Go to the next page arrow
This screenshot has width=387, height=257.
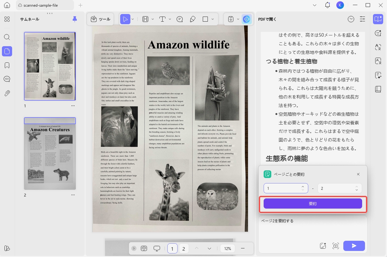click(x=209, y=248)
